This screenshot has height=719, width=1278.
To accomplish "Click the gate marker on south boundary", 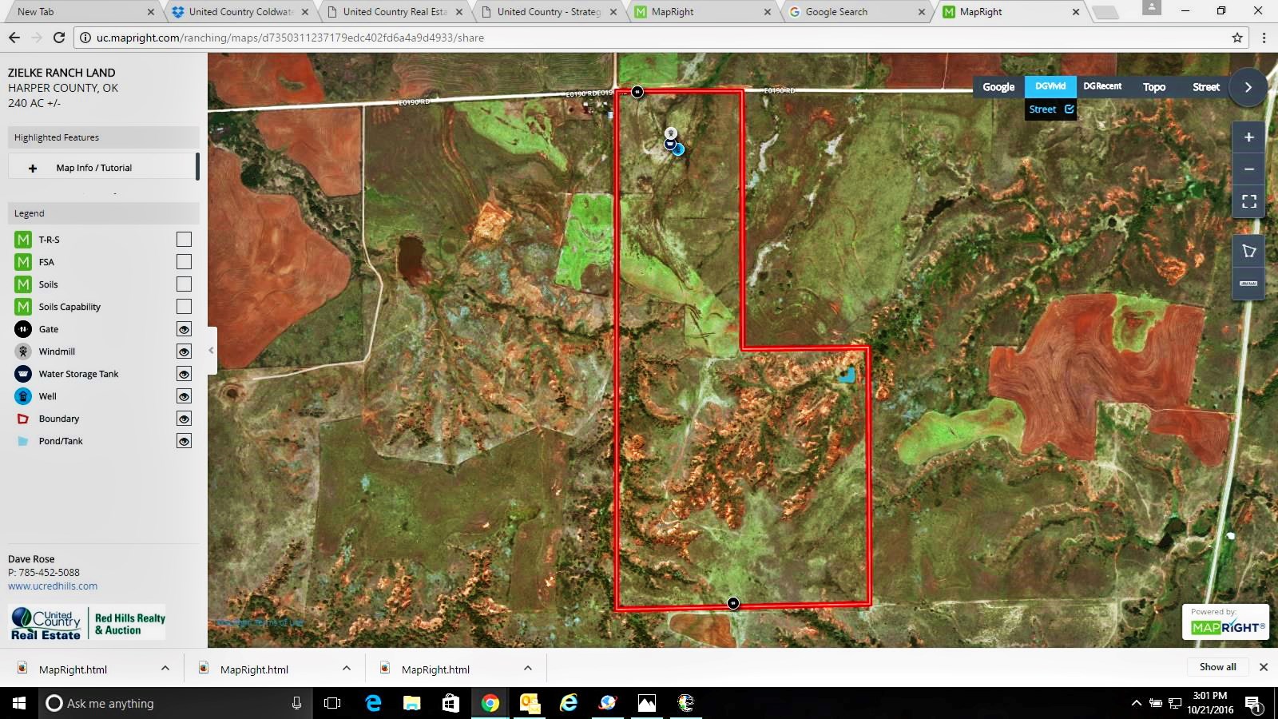I will 733,603.
